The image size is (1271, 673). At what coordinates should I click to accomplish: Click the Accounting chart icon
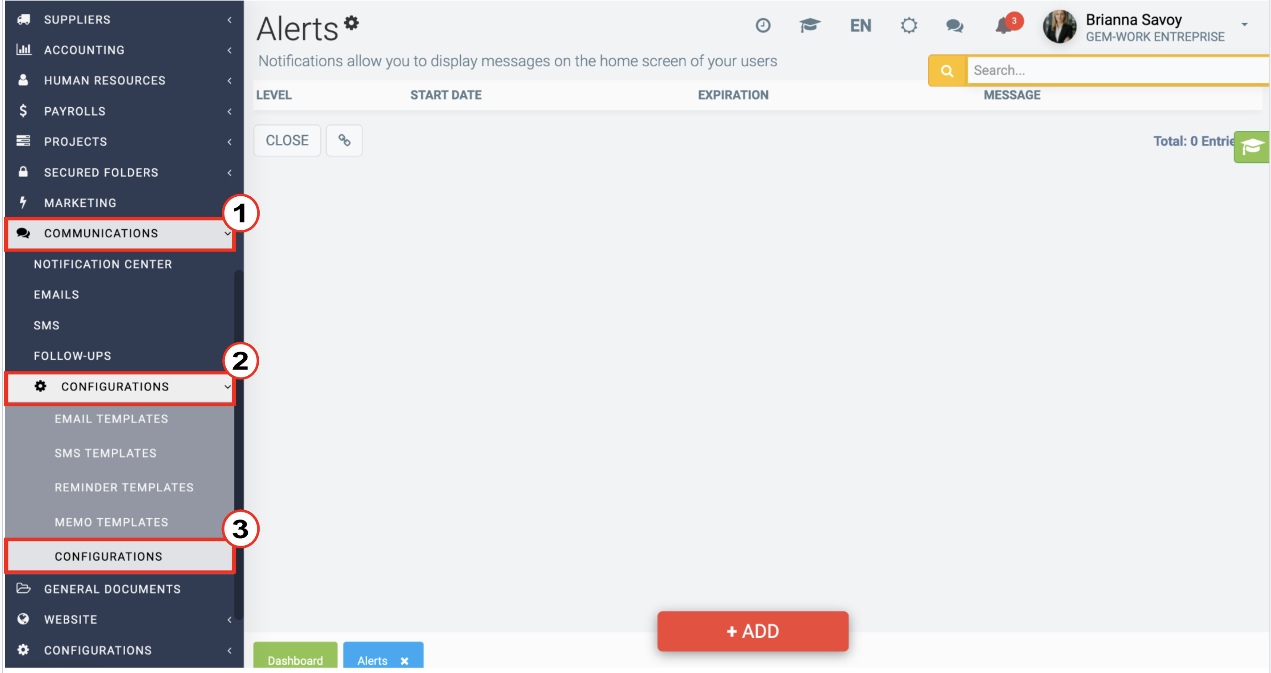click(23, 50)
